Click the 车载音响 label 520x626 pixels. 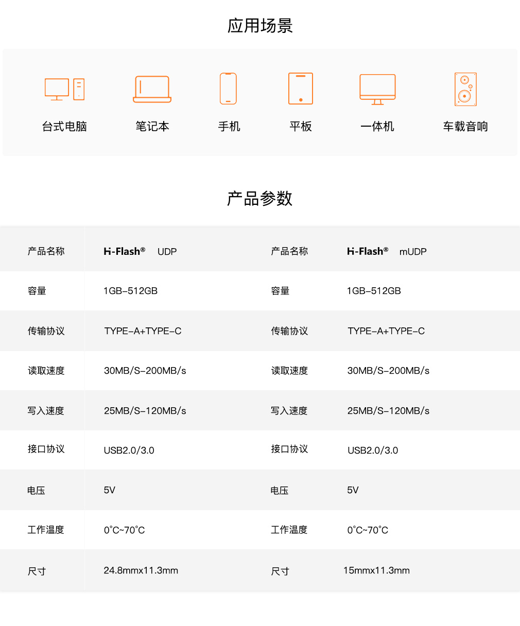(x=465, y=127)
